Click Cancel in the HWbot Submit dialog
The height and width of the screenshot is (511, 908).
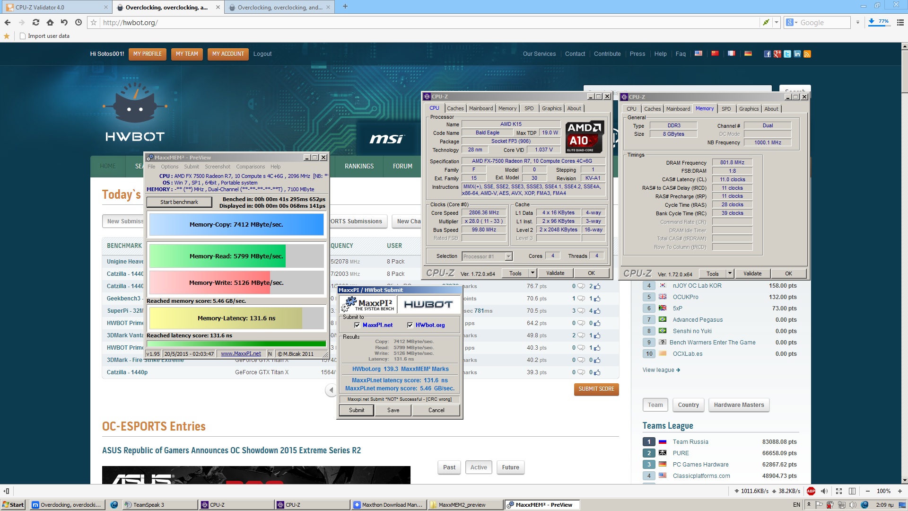click(x=436, y=410)
